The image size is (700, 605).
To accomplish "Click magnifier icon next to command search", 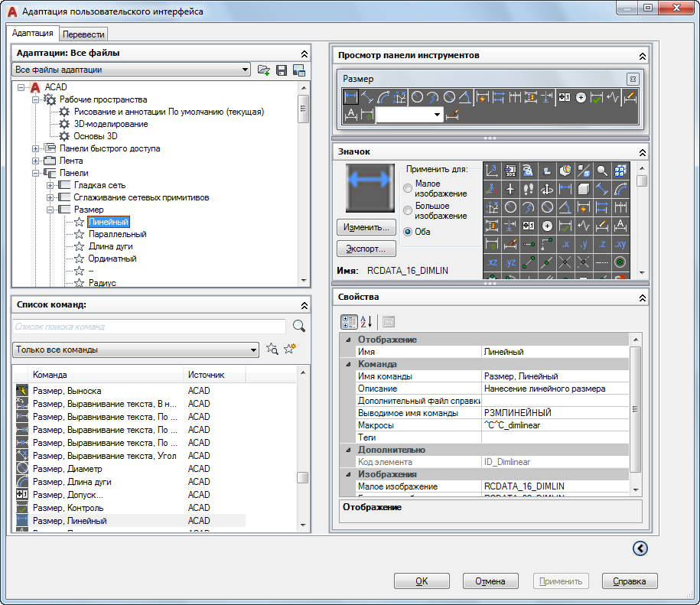I will point(299,326).
